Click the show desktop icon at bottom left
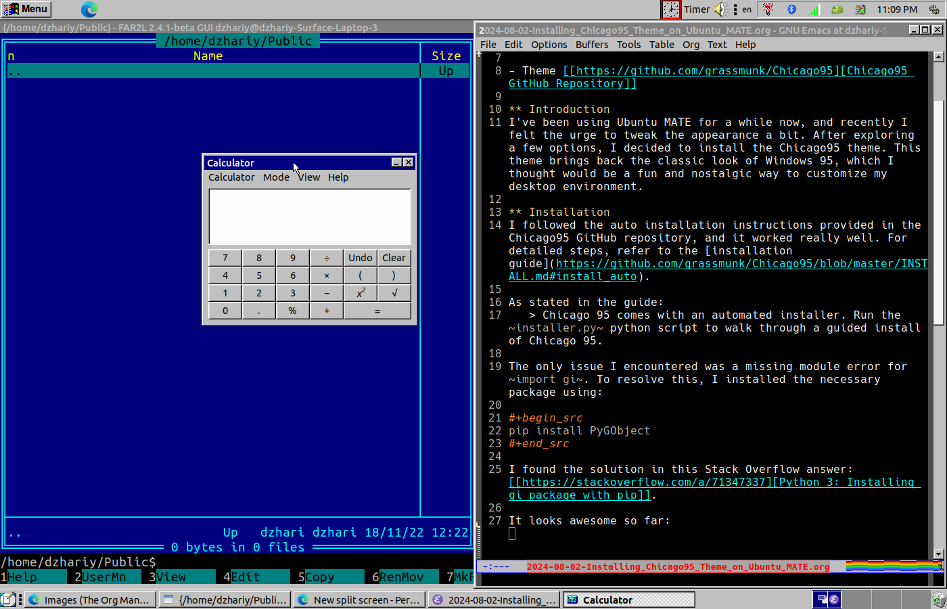 pos(7,600)
